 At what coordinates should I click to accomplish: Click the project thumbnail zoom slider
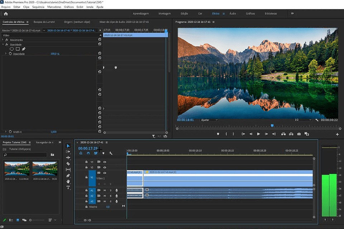coord(31,220)
